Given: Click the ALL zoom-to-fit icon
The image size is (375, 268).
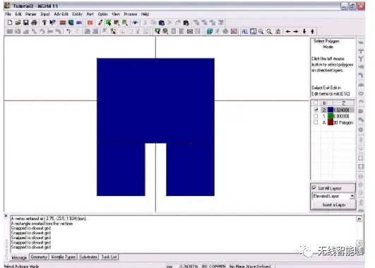Looking at the screenshot, I should (244, 31).
